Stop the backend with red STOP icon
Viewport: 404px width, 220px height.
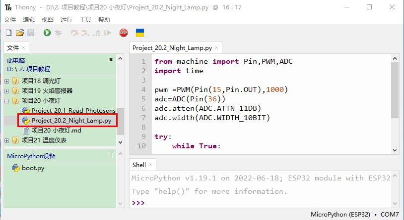click(x=124, y=33)
